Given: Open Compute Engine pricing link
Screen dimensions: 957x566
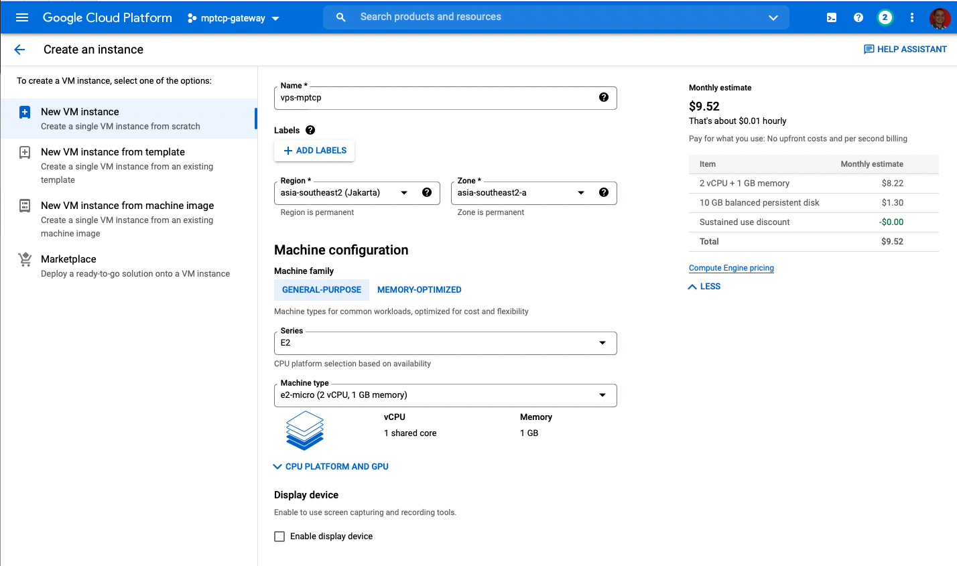Looking at the screenshot, I should click(731, 268).
